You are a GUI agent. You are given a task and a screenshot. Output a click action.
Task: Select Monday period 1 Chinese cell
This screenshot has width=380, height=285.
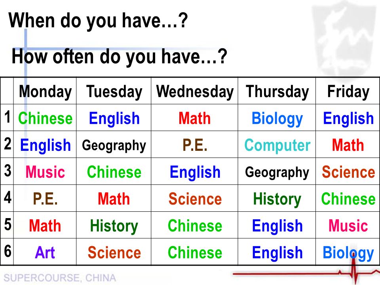click(45, 118)
